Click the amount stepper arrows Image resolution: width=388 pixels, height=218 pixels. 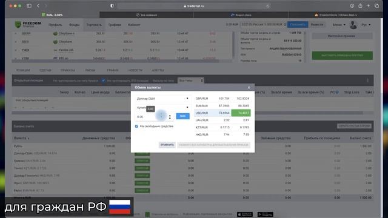pyautogui.click(x=170, y=117)
